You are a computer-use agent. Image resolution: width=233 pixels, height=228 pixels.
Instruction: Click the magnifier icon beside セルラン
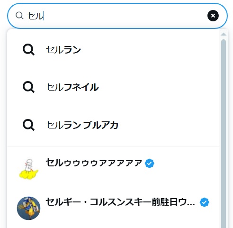28,50
